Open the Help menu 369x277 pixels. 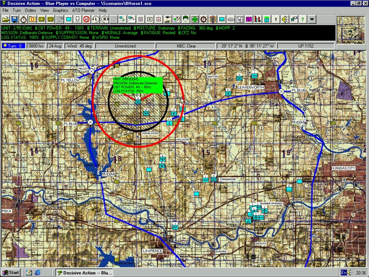103,10
